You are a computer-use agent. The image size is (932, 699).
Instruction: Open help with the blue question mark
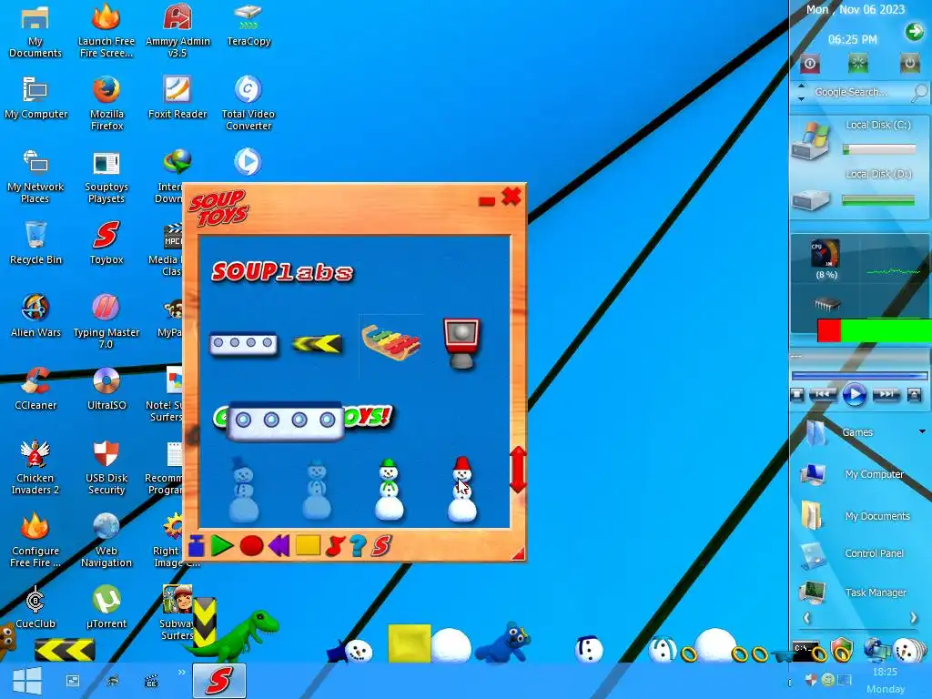(x=357, y=545)
